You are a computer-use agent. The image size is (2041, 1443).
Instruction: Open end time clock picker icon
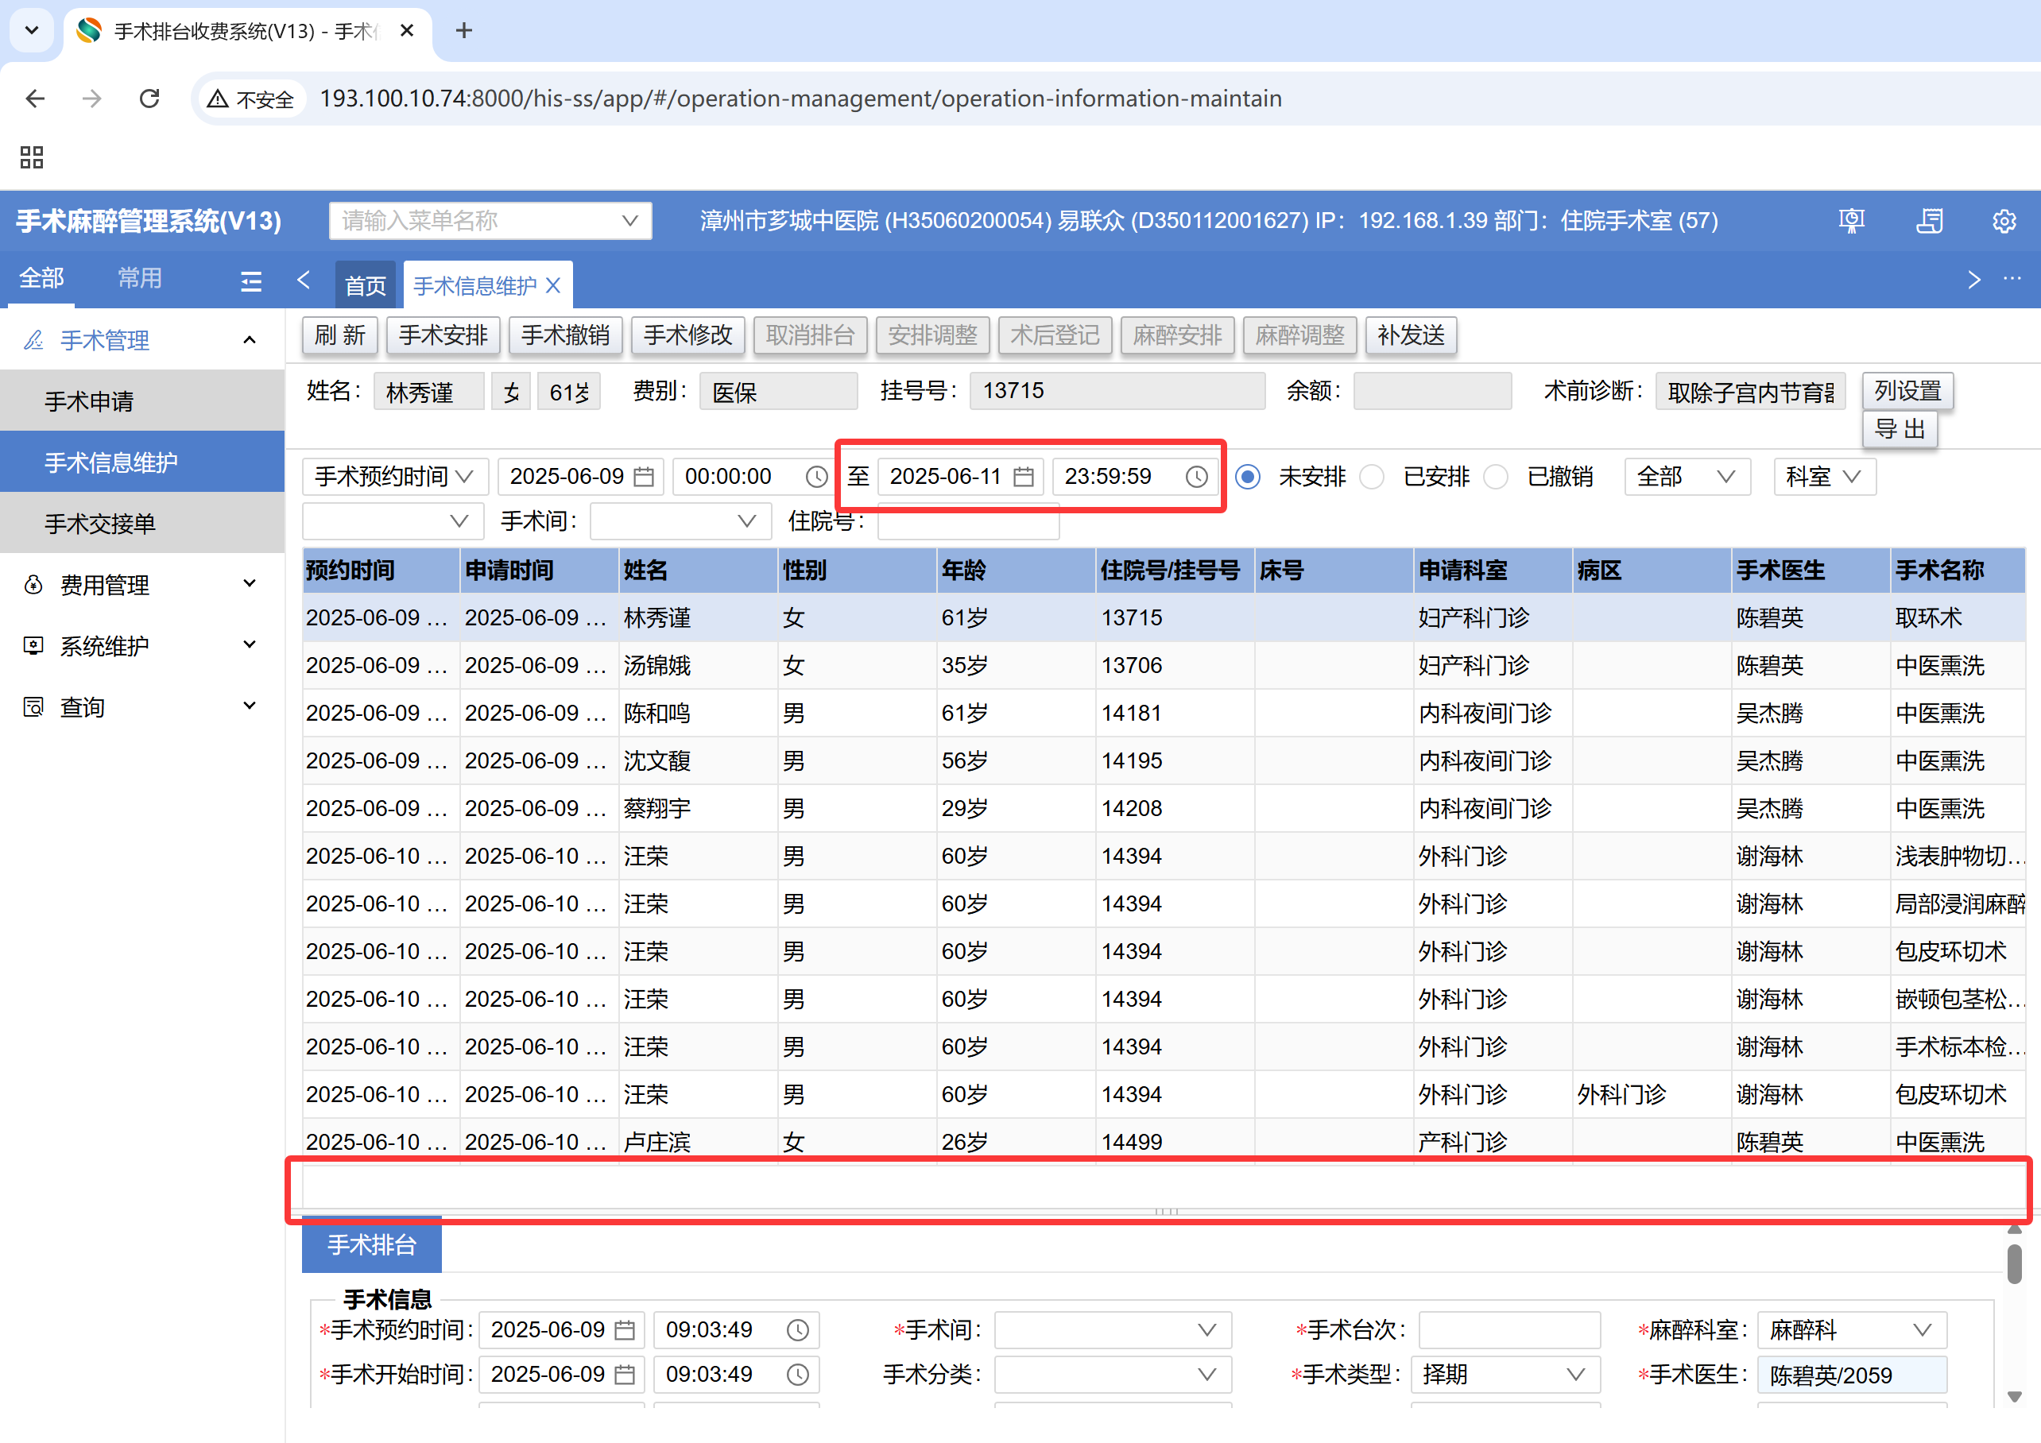tap(1196, 477)
